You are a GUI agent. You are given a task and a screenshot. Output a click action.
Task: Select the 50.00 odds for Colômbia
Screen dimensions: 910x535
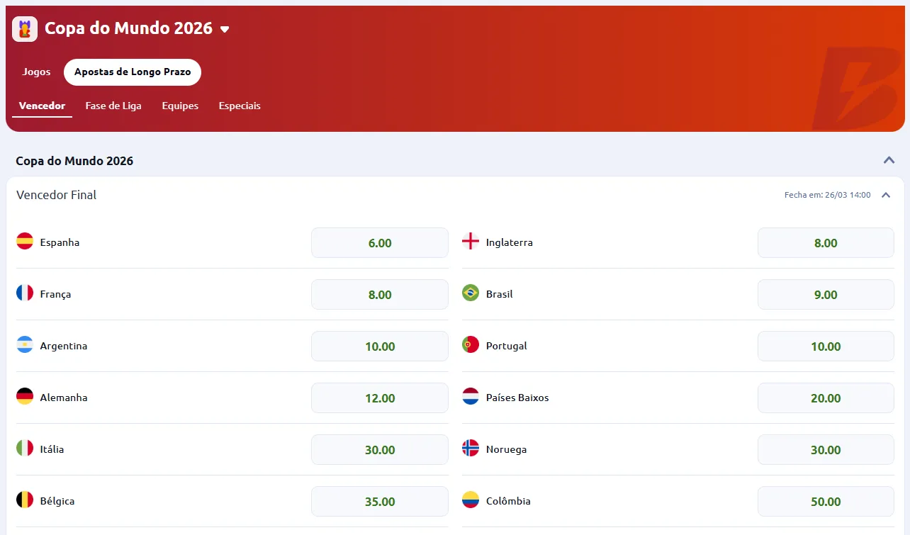pyautogui.click(x=826, y=501)
